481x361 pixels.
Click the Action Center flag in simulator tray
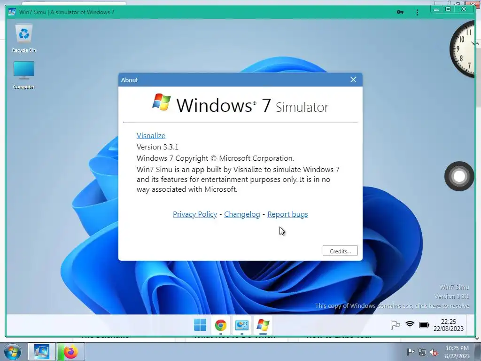(x=395, y=325)
